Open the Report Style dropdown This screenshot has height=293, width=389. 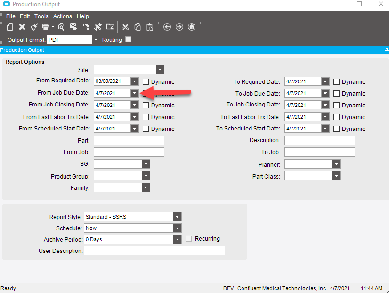(177, 217)
